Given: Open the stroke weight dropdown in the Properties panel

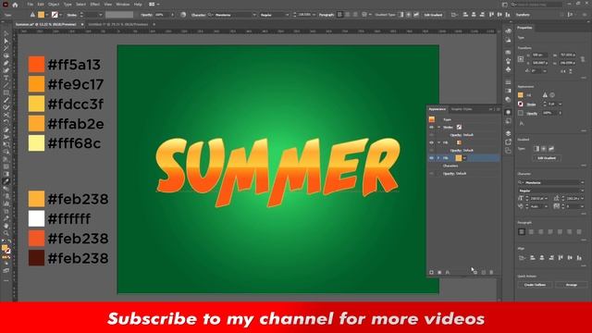Looking at the screenshot, I should point(561,105).
